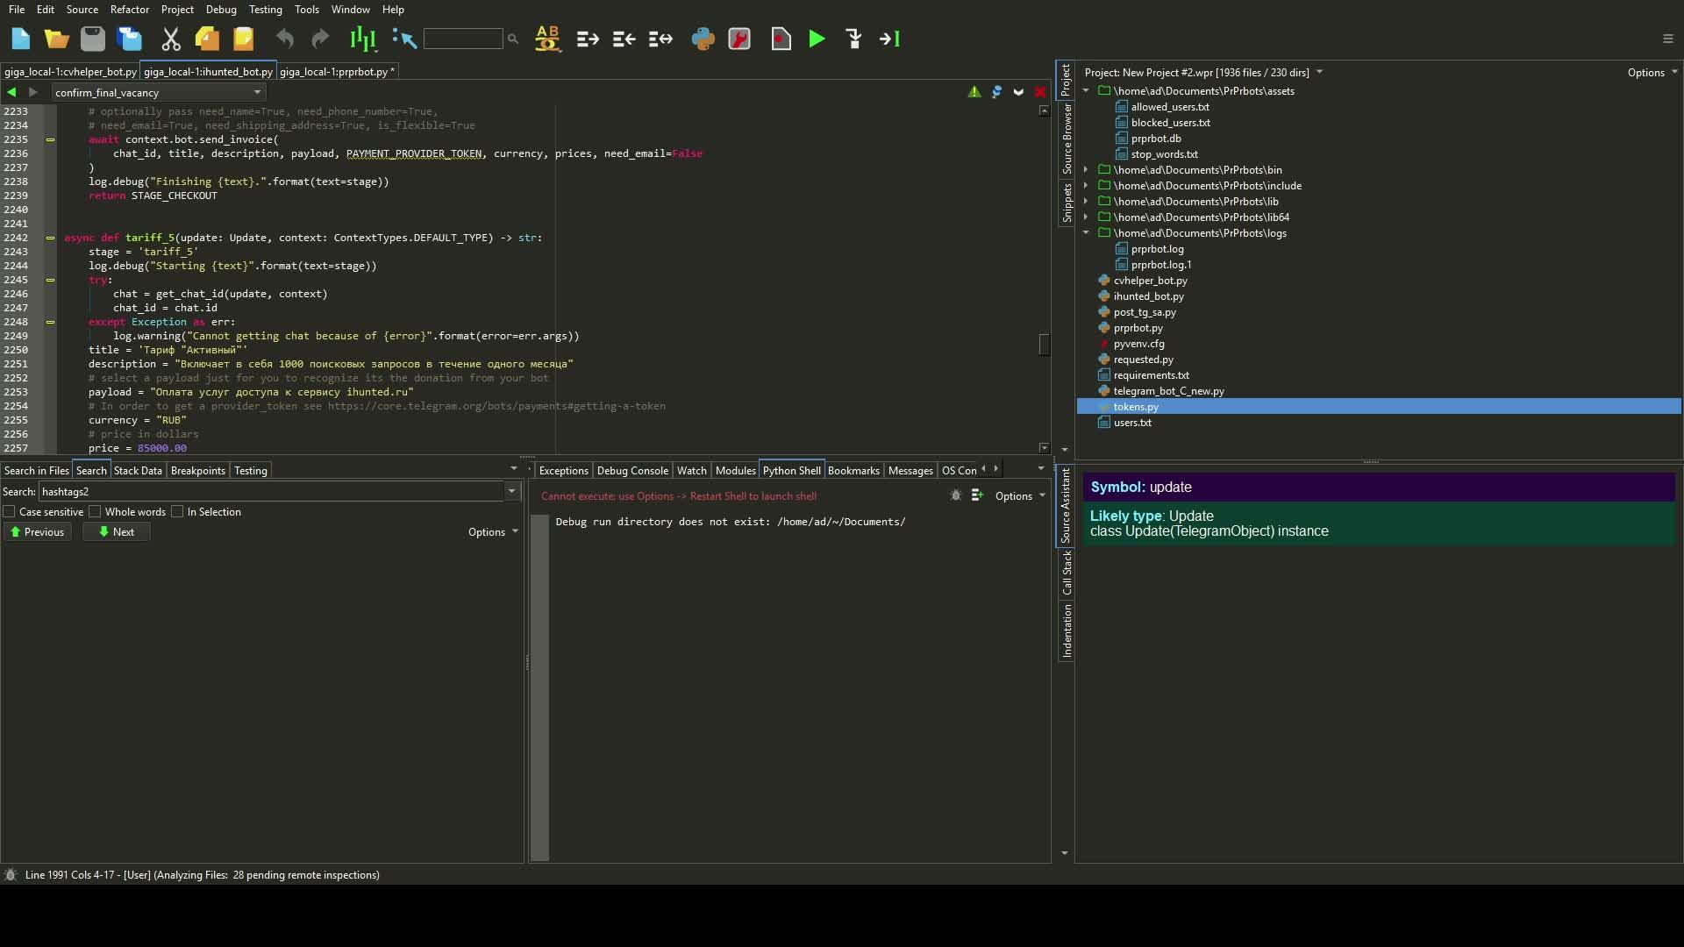
Task: Toggle In Selection search checkbox
Action: 179,512
